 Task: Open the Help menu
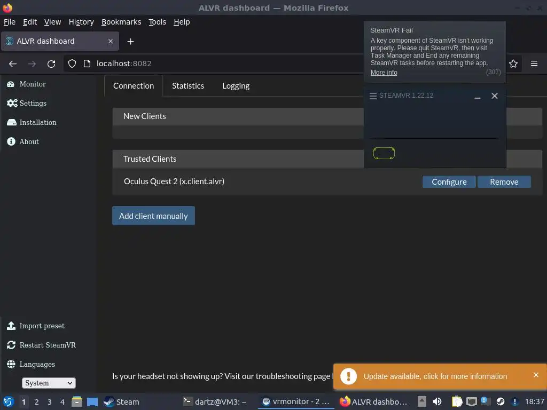coord(182,22)
